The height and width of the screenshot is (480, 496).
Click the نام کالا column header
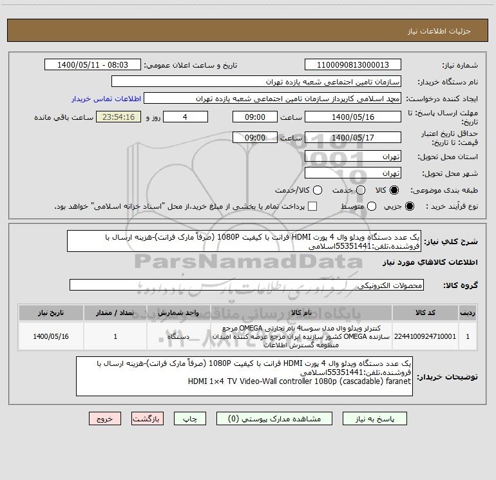301,312
